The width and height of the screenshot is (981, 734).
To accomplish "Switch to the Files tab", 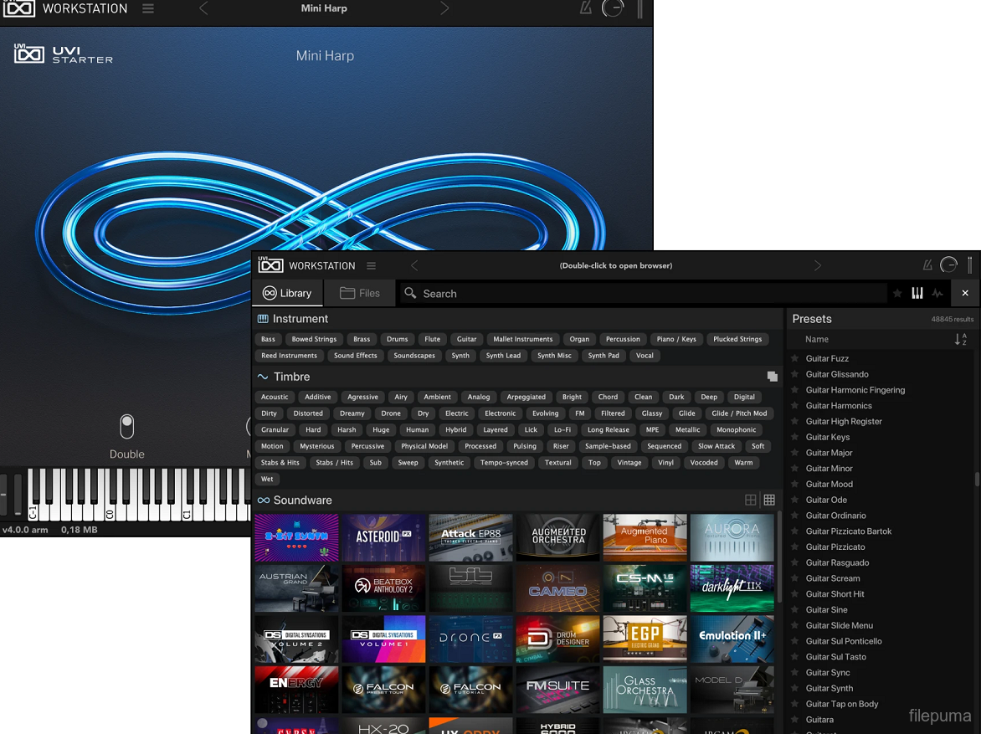I will click(359, 294).
